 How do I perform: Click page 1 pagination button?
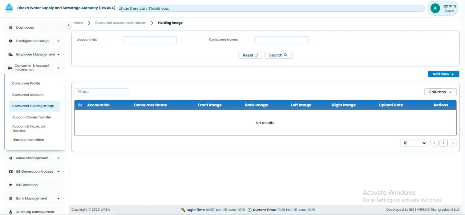point(444,143)
